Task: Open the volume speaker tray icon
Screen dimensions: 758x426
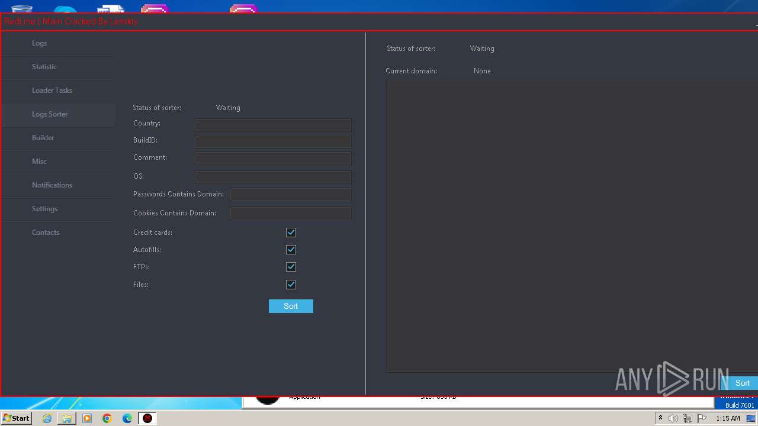Action: (673, 418)
